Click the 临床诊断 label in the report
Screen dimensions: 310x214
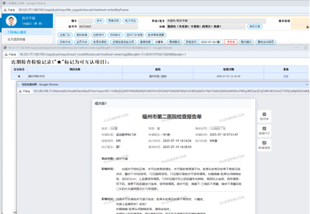(x=108, y=158)
